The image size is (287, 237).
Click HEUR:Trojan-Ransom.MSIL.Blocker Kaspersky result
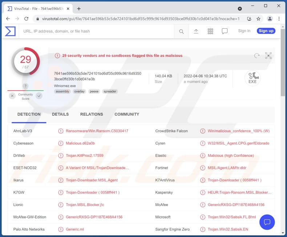tap(240, 192)
